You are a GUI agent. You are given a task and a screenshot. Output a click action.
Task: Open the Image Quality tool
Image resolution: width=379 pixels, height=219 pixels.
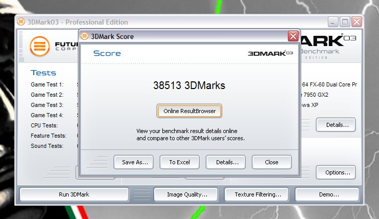point(186,194)
